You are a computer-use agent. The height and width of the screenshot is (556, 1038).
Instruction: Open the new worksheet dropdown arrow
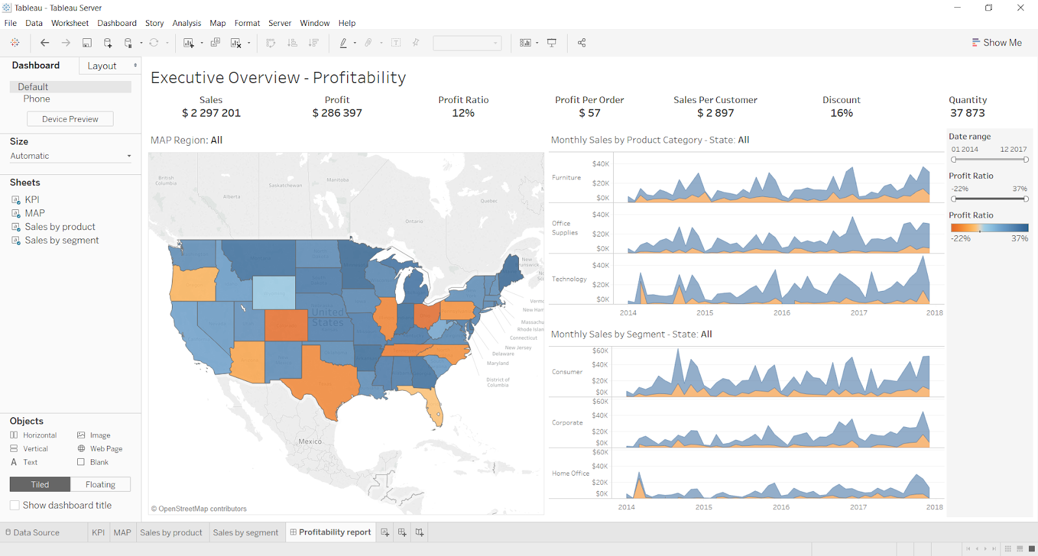[x=202, y=43]
